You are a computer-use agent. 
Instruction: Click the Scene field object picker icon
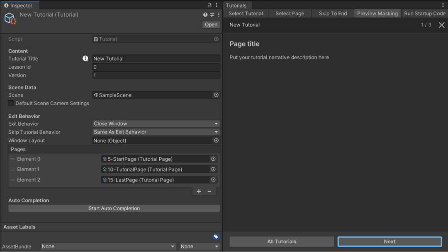[x=216, y=95]
